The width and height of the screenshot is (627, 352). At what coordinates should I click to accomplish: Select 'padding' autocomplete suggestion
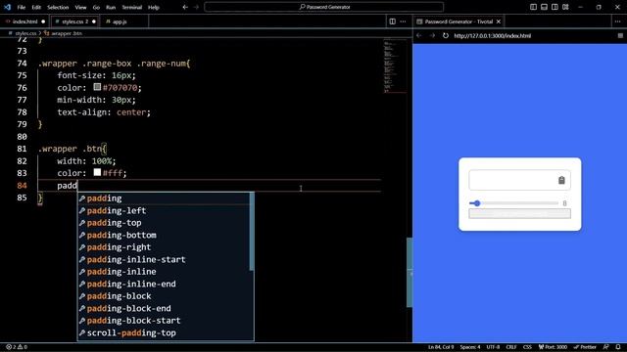coord(164,198)
